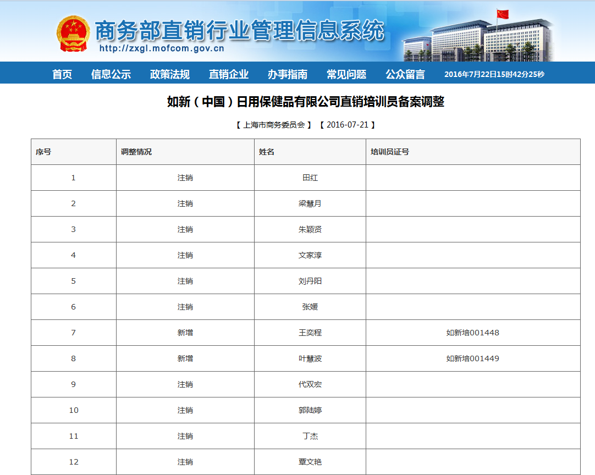Screen dimensions: 595x475
Task: Click 注销 status in 丁杰's row
Action: click(185, 436)
